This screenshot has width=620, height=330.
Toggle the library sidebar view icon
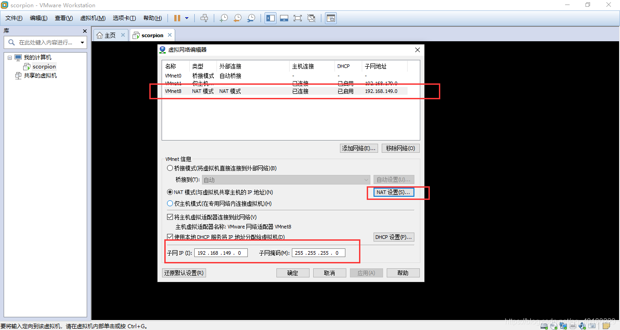coord(271,18)
